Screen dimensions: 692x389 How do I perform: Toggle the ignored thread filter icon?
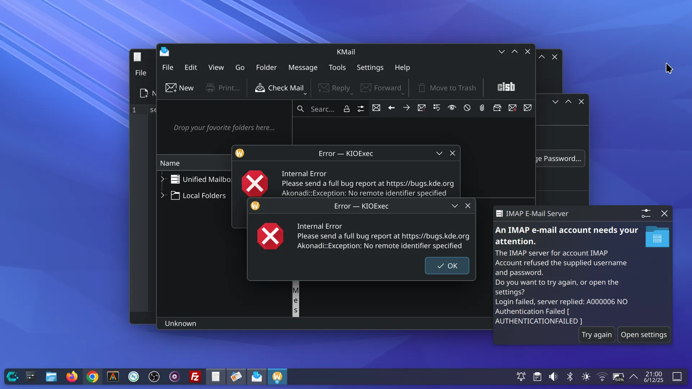(x=467, y=108)
